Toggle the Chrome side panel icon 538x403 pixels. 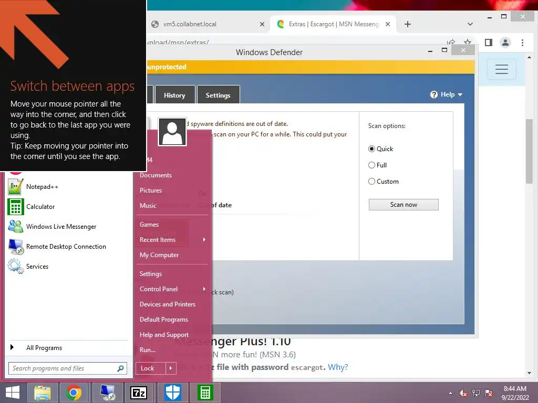tap(489, 43)
